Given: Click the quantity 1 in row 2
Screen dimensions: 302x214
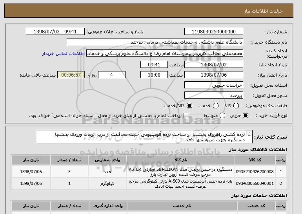Looking at the screenshot, I should 69,183.
